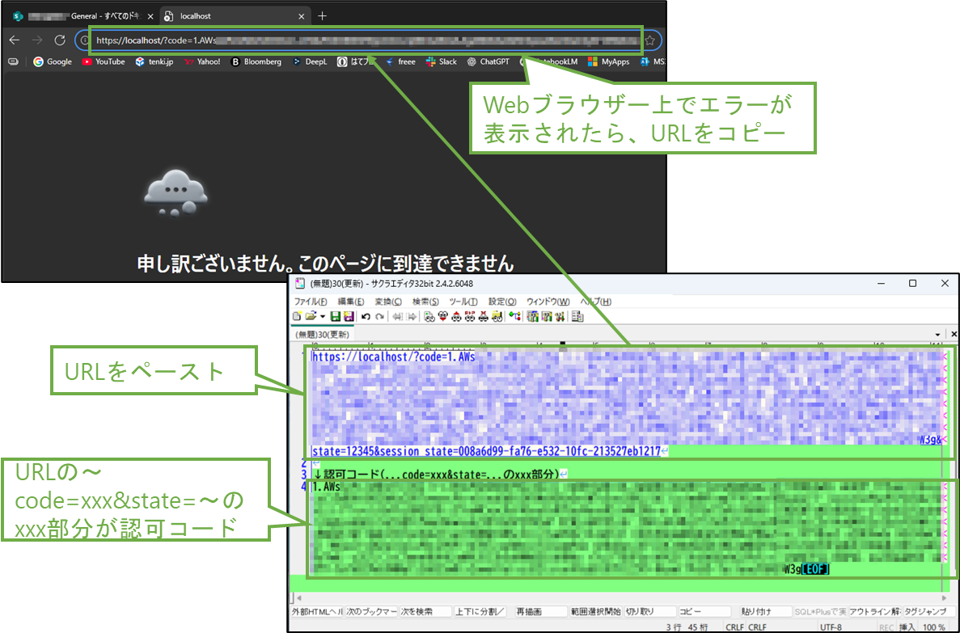Open the 変換(C) menu

[x=388, y=302]
